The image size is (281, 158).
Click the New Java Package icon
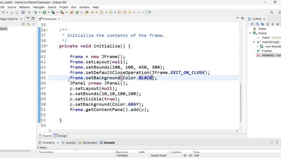coord(72,12)
